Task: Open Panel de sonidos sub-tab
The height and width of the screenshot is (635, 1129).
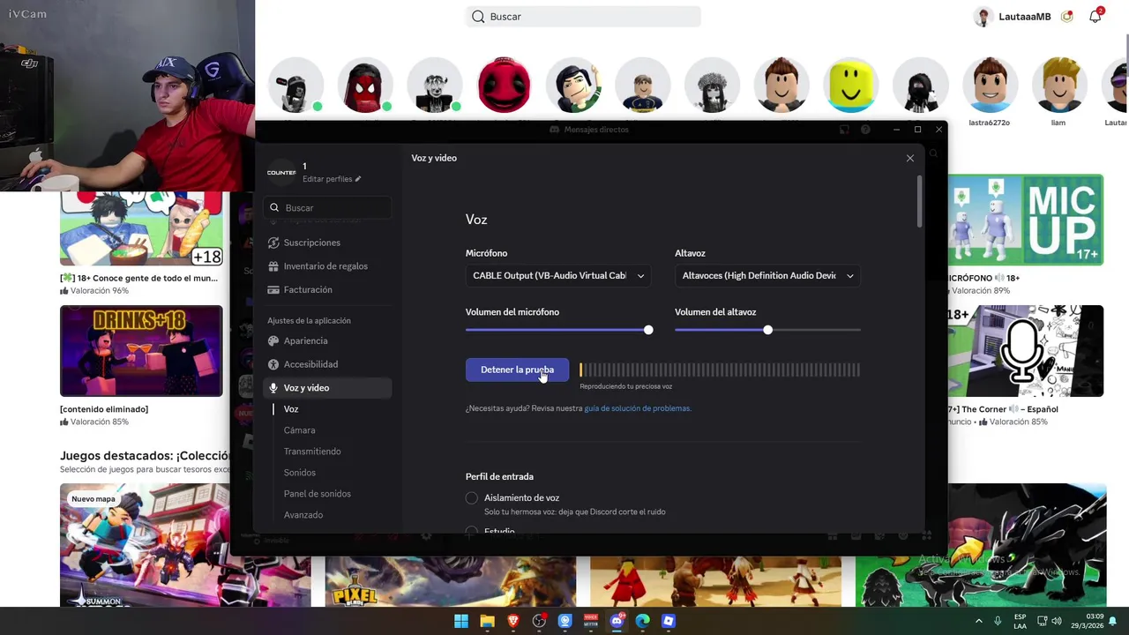Action: pyautogui.click(x=317, y=494)
